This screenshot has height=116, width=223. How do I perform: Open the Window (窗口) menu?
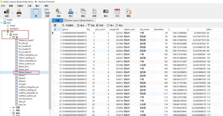click(37, 6)
